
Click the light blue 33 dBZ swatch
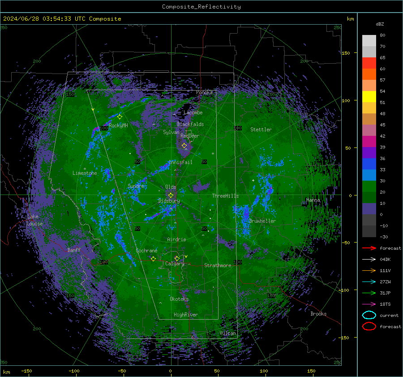tap(369, 175)
